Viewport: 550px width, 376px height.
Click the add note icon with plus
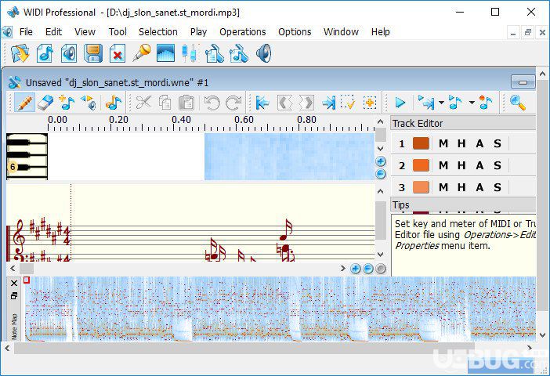coord(67,103)
